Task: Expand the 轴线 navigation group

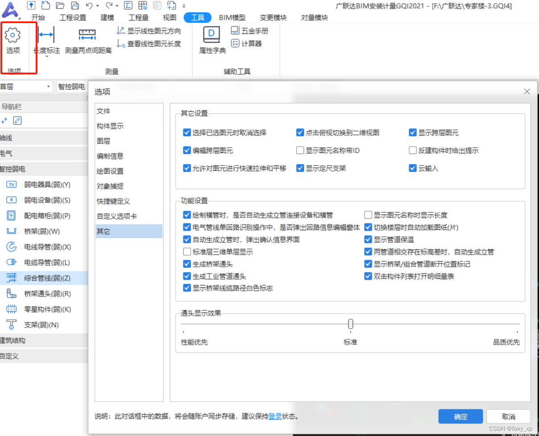Action: (x=44, y=138)
